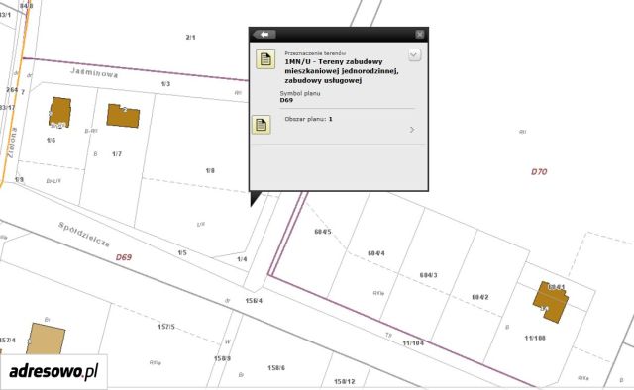Click the Jaśminowa street label

[x=94, y=72]
